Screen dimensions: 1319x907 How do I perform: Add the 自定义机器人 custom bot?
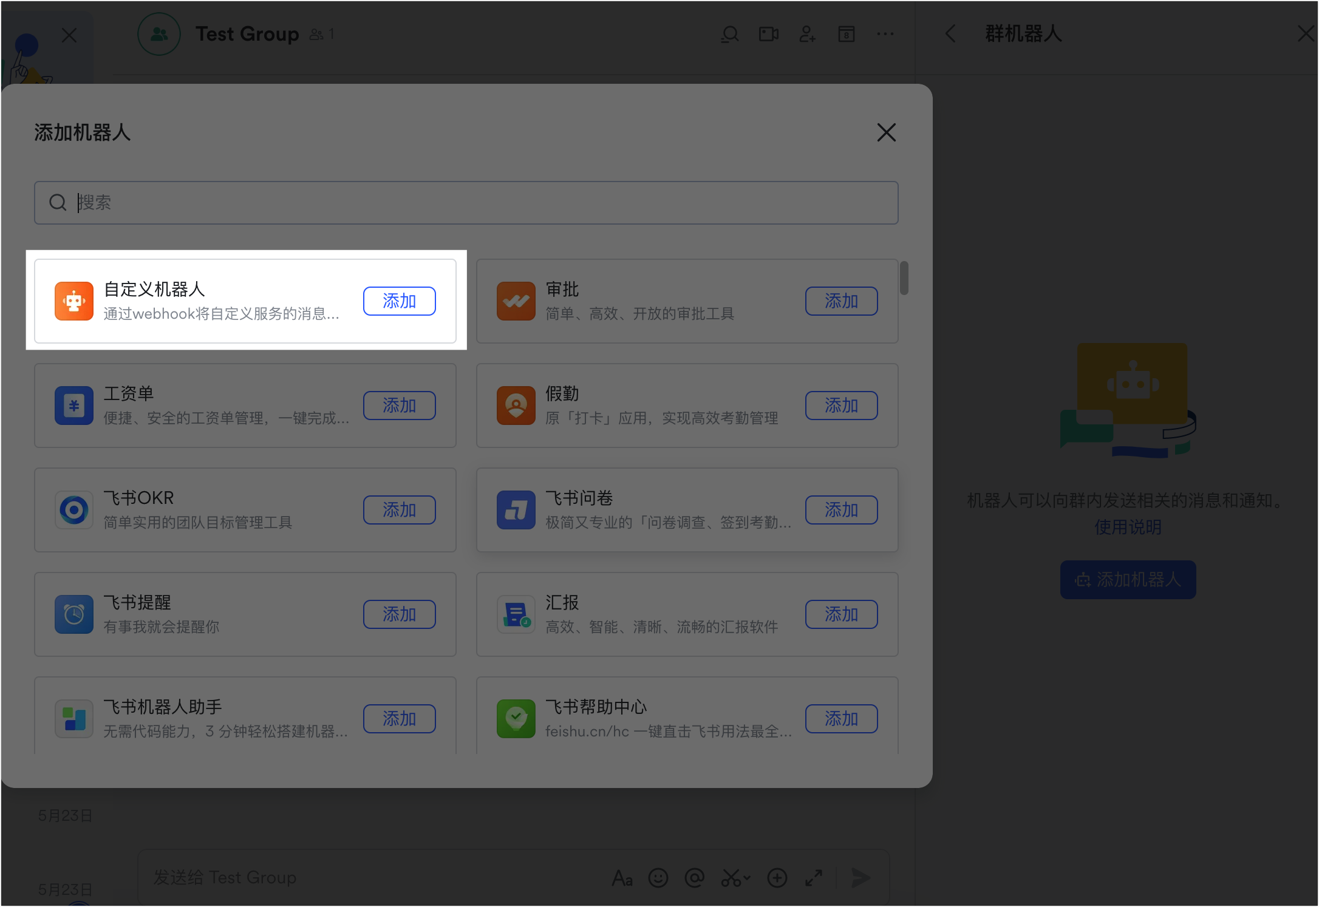pyautogui.click(x=399, y=301)
